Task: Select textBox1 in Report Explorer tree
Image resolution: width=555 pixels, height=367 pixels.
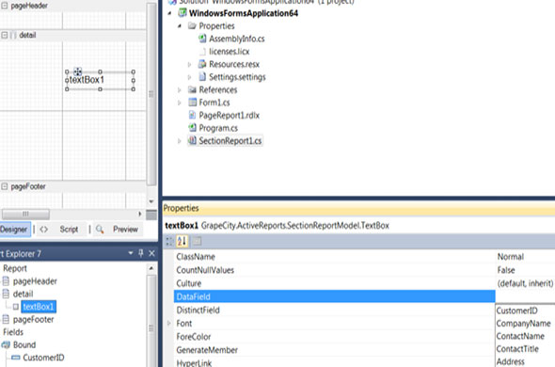Action: tap(39, 307)
